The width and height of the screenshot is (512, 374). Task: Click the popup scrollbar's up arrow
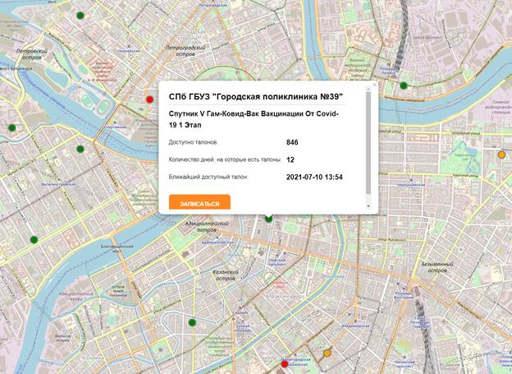click(368, 89)
